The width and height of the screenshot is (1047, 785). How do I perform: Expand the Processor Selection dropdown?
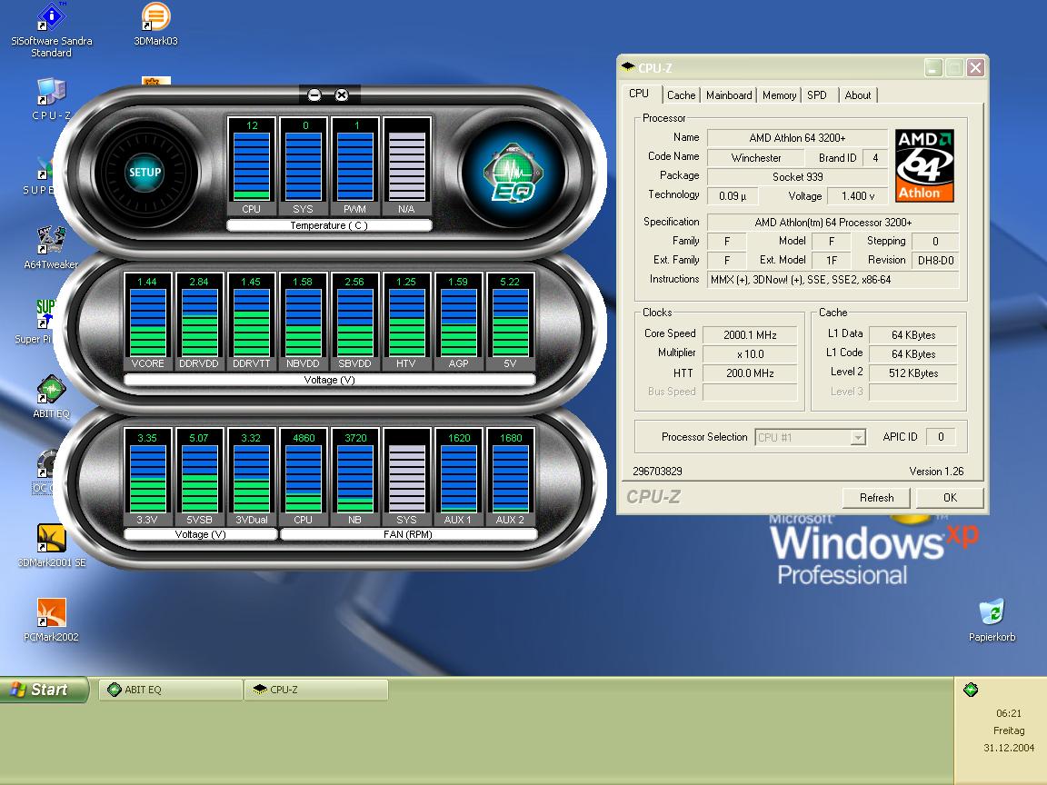tap(857, 438)
